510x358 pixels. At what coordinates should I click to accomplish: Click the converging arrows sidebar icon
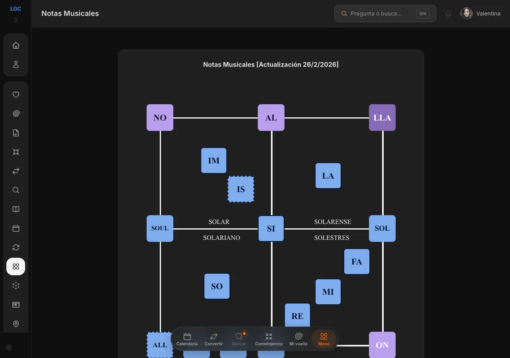(16, 152)
